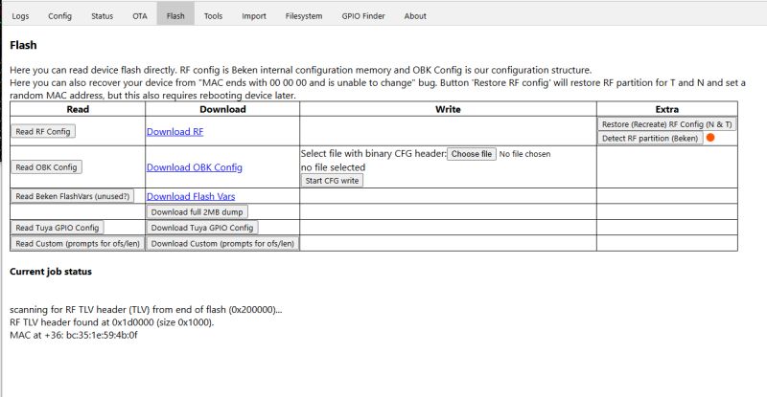Click the orange status indicator dot
The width and height of the screenshot is (767, 397).
(710, 138)
